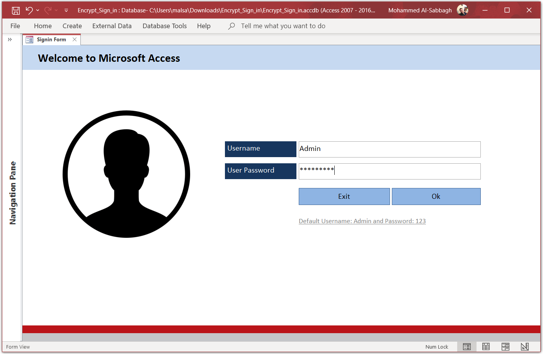The width and height of the screenshot is (543, 354).
Task: Open Customize Quick Access Toolbar dropdown
Action: coord(66,10)
